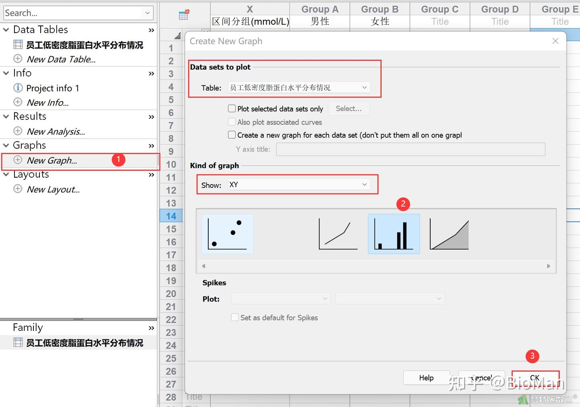
Task: Click OK to create the graph
Action: point(535,378)
